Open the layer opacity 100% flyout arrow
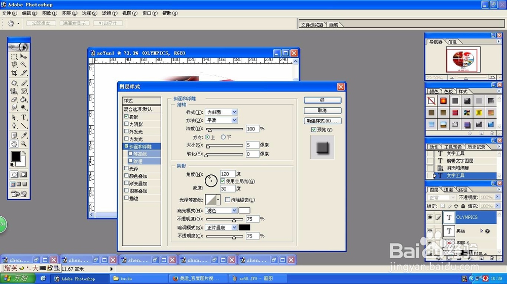The height and width of the screenshot is (284, 507). 497,197
